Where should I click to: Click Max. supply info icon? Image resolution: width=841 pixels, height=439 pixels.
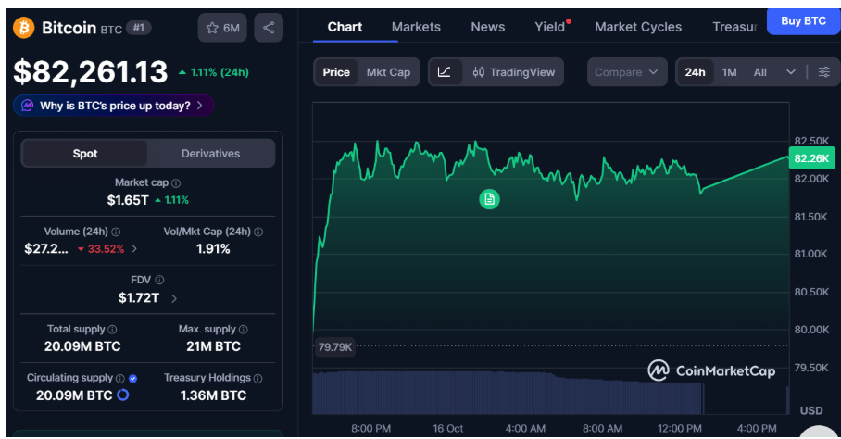pyautogui.click(x=243, y=330)
